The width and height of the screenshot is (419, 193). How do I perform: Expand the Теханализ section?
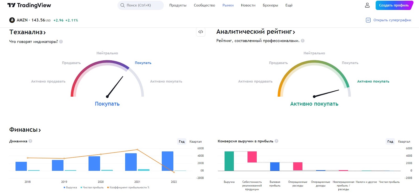point(27,32)
